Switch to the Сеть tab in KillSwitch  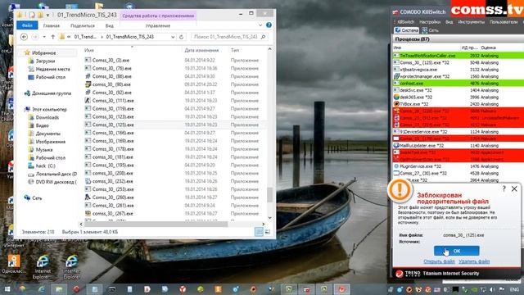click(x=431, y=30)
